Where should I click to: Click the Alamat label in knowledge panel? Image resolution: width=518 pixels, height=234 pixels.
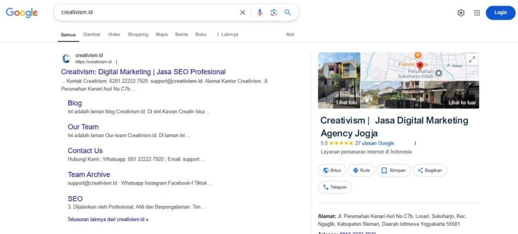327,216
